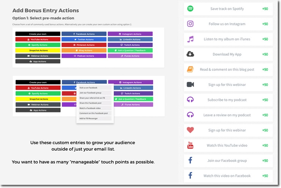
Task: Click Watch this YouTube video text
Action: click(227, 145)
